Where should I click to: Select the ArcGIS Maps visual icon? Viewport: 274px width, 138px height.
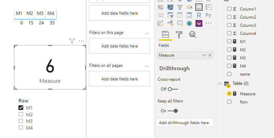(189, 23)
